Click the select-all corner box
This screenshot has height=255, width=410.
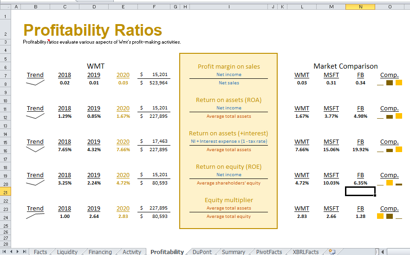click(x=6, y=7)
